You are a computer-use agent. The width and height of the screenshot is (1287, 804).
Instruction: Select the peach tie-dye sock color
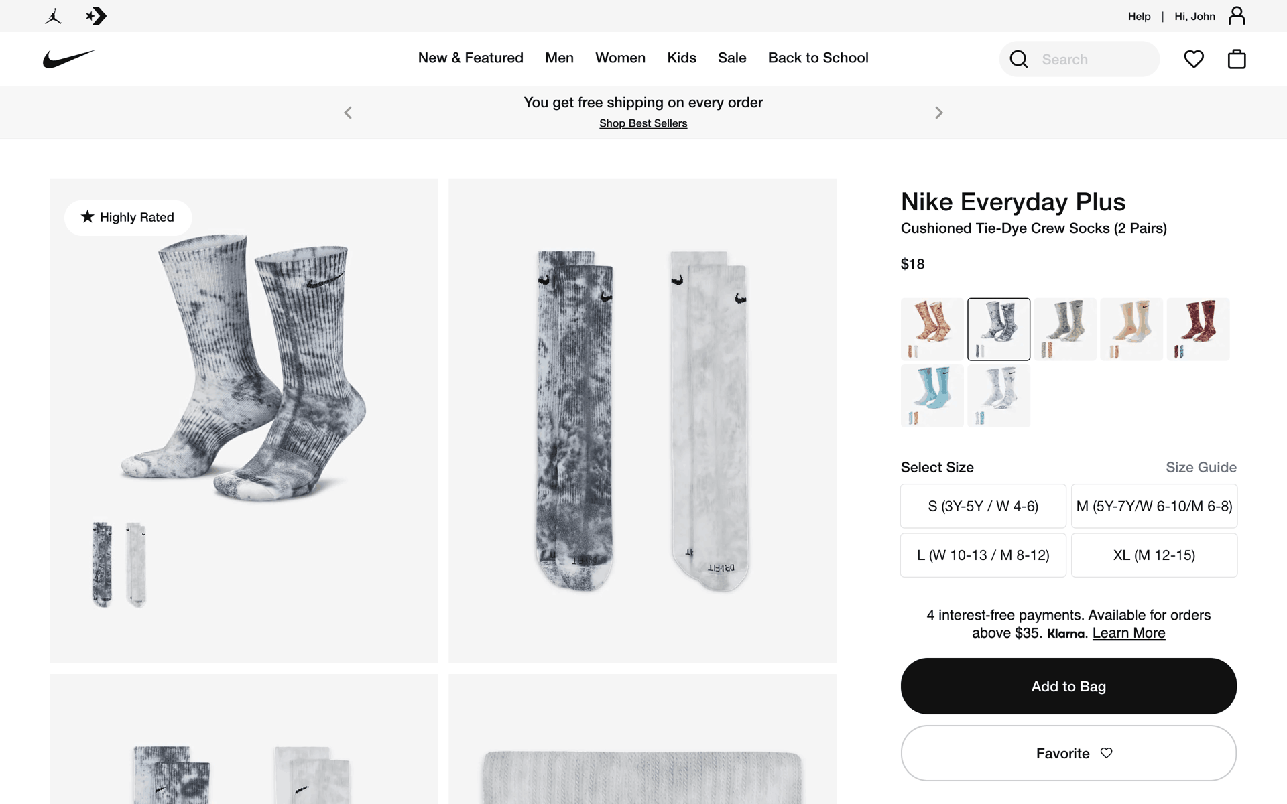(x=1131, y=329)
